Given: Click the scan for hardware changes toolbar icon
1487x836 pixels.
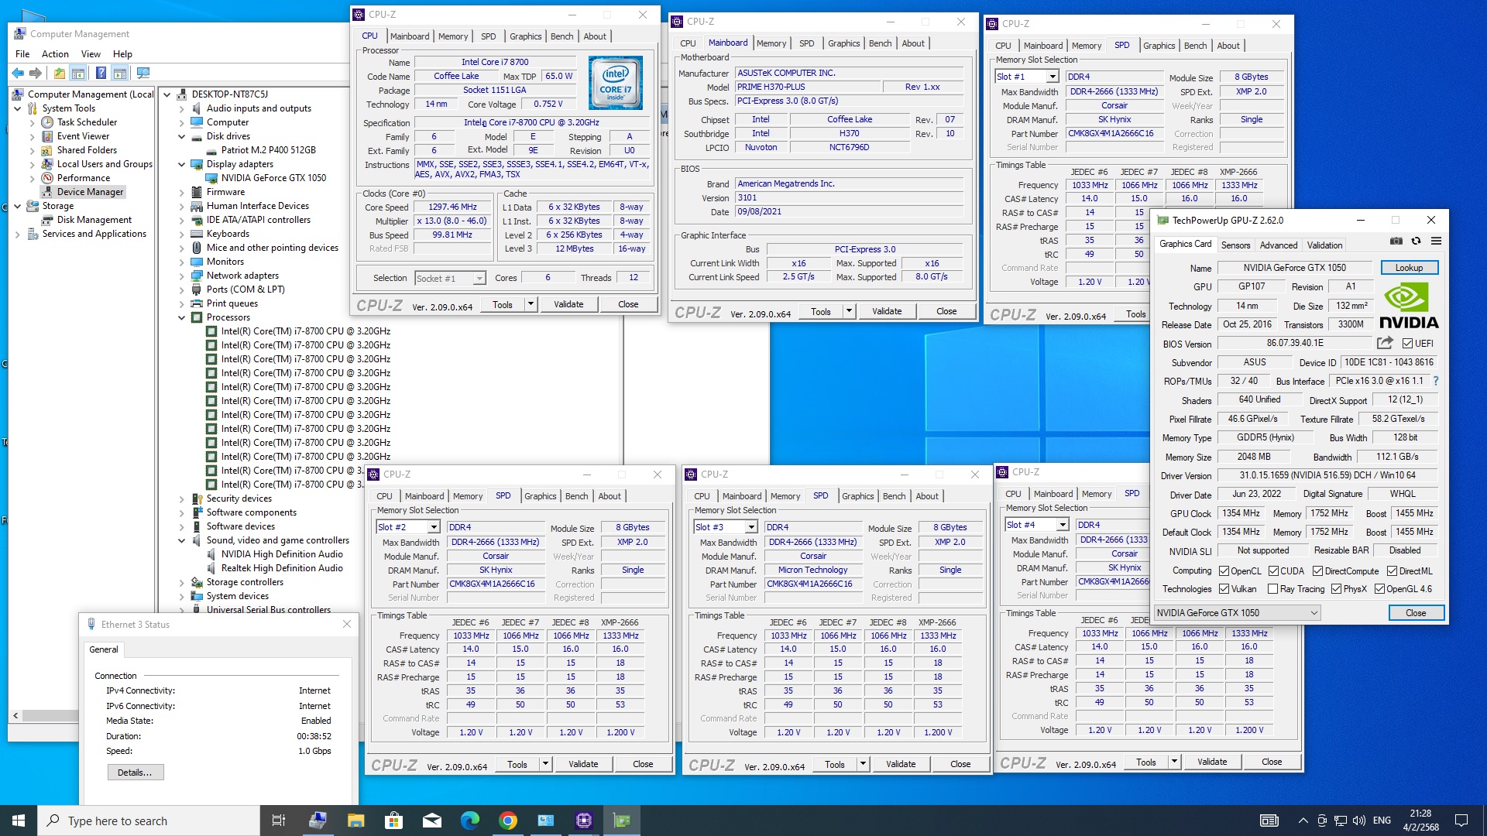Looking at the screenshot, I should tap(143, 73).
